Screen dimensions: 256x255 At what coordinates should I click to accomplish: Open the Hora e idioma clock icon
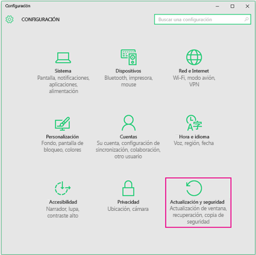point(194,123)
